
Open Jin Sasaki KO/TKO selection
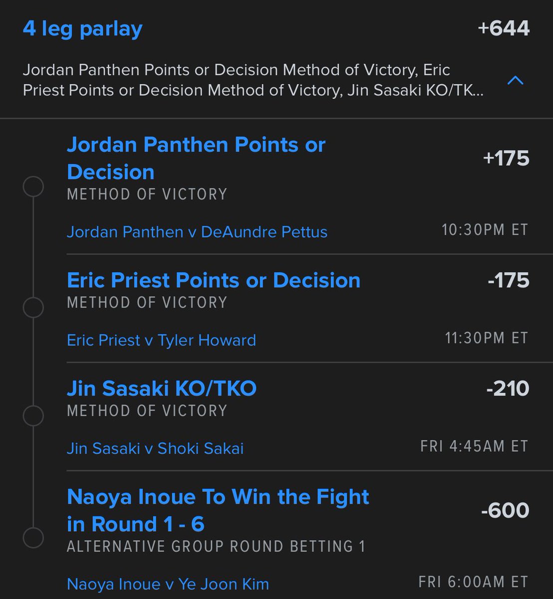[162, 388]
